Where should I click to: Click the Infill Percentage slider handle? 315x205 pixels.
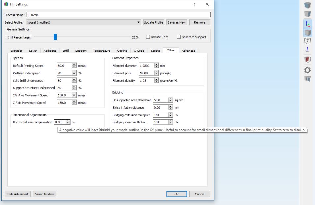pos(55,37)
